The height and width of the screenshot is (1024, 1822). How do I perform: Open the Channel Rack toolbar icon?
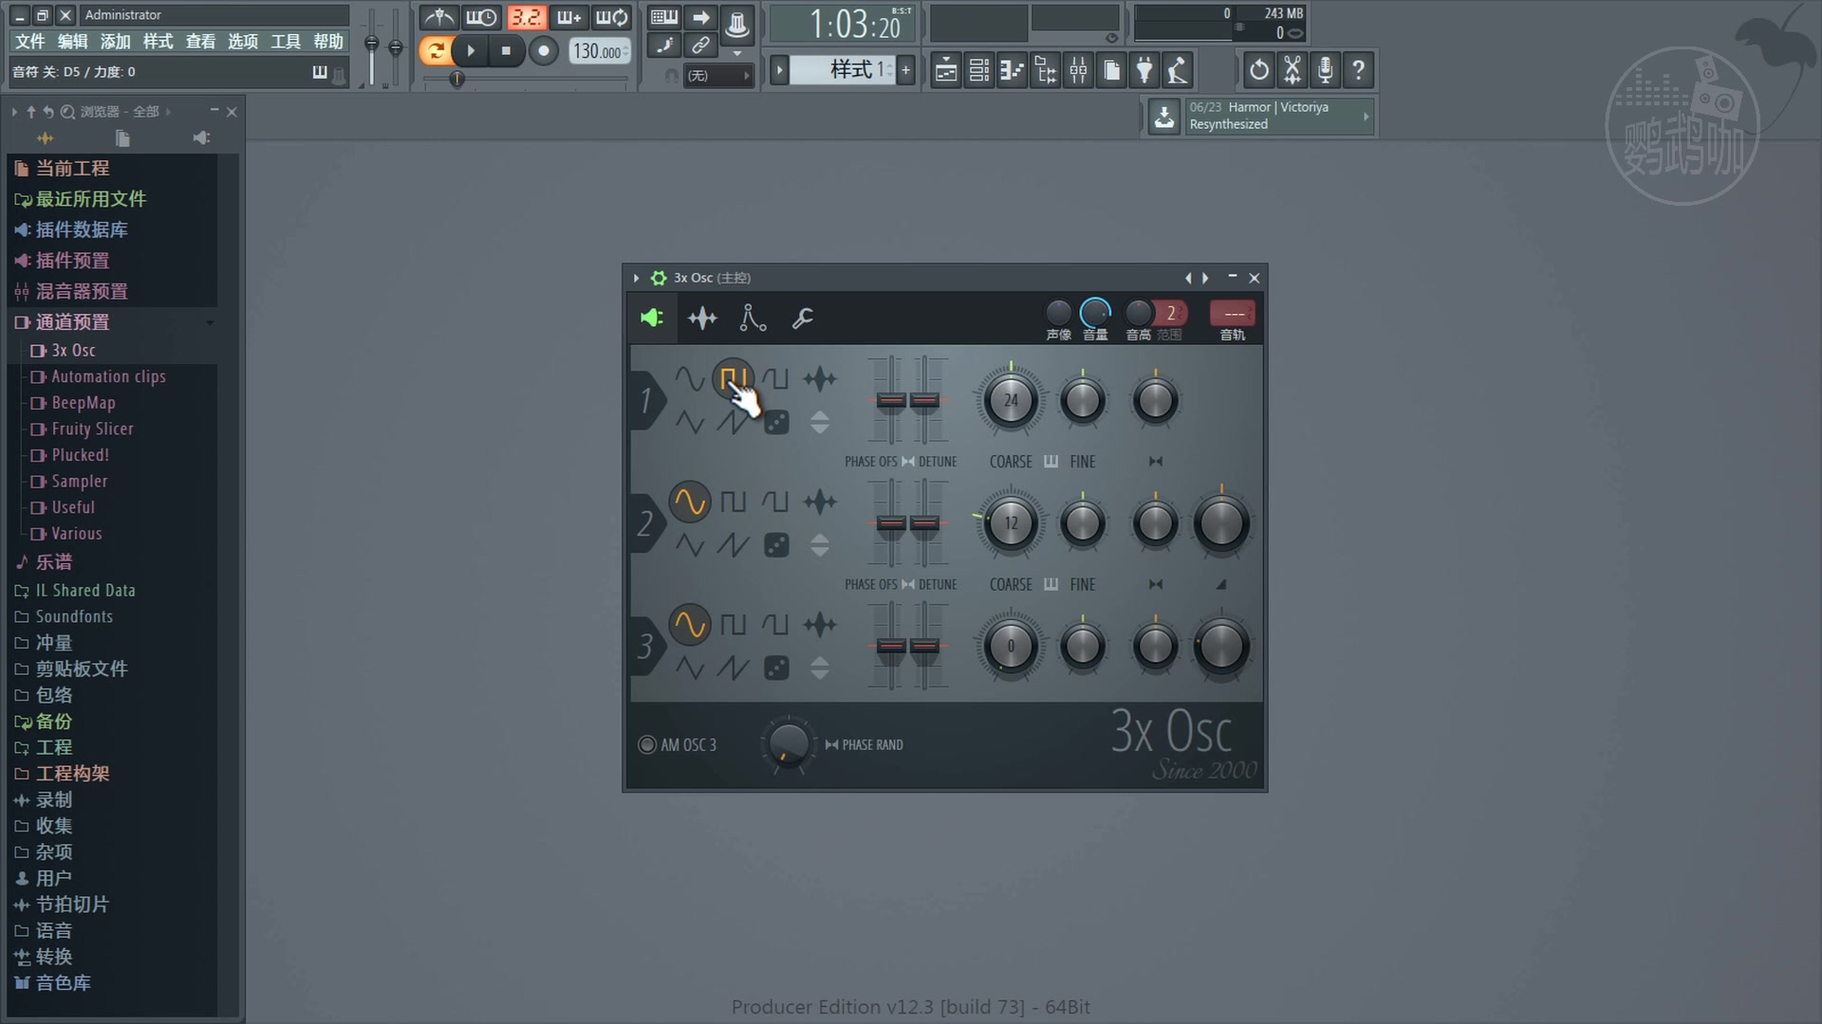[x=978, y=70]
